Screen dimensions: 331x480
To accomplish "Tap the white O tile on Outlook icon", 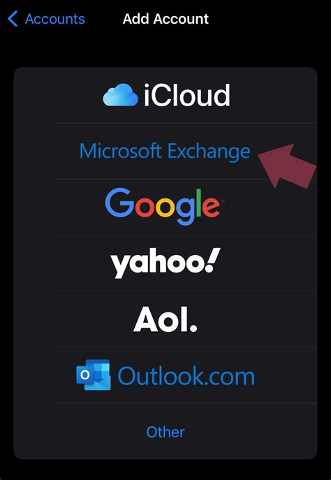I will [85, 375].
